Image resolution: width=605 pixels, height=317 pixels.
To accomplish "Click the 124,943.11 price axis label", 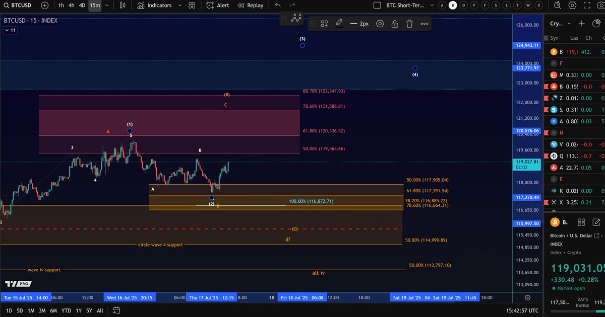I will click(527, 45).
